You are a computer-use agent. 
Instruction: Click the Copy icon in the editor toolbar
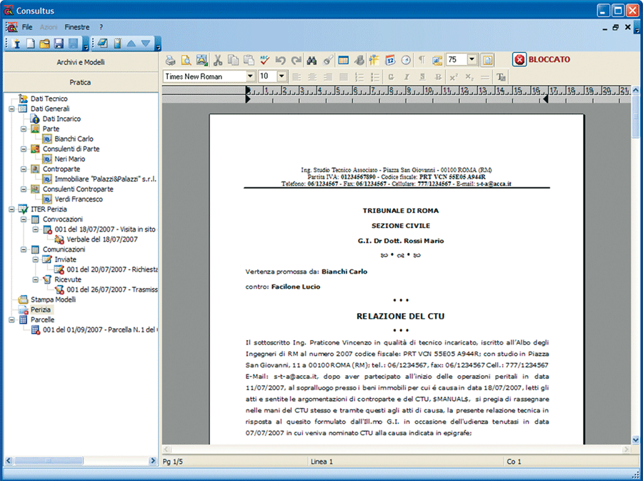pos(233,60)
